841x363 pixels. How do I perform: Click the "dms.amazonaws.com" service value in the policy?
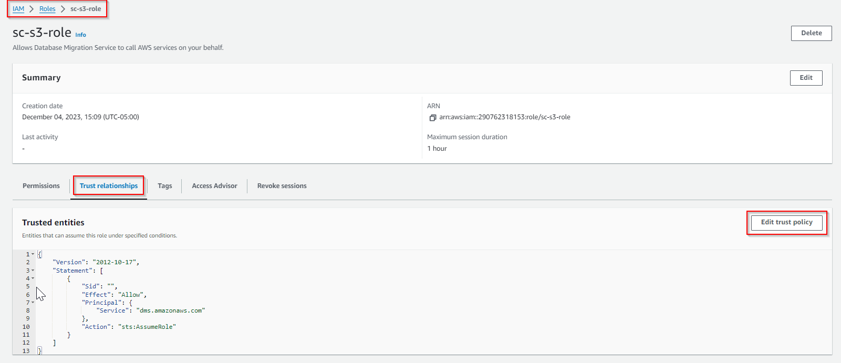tap(171, 310)
